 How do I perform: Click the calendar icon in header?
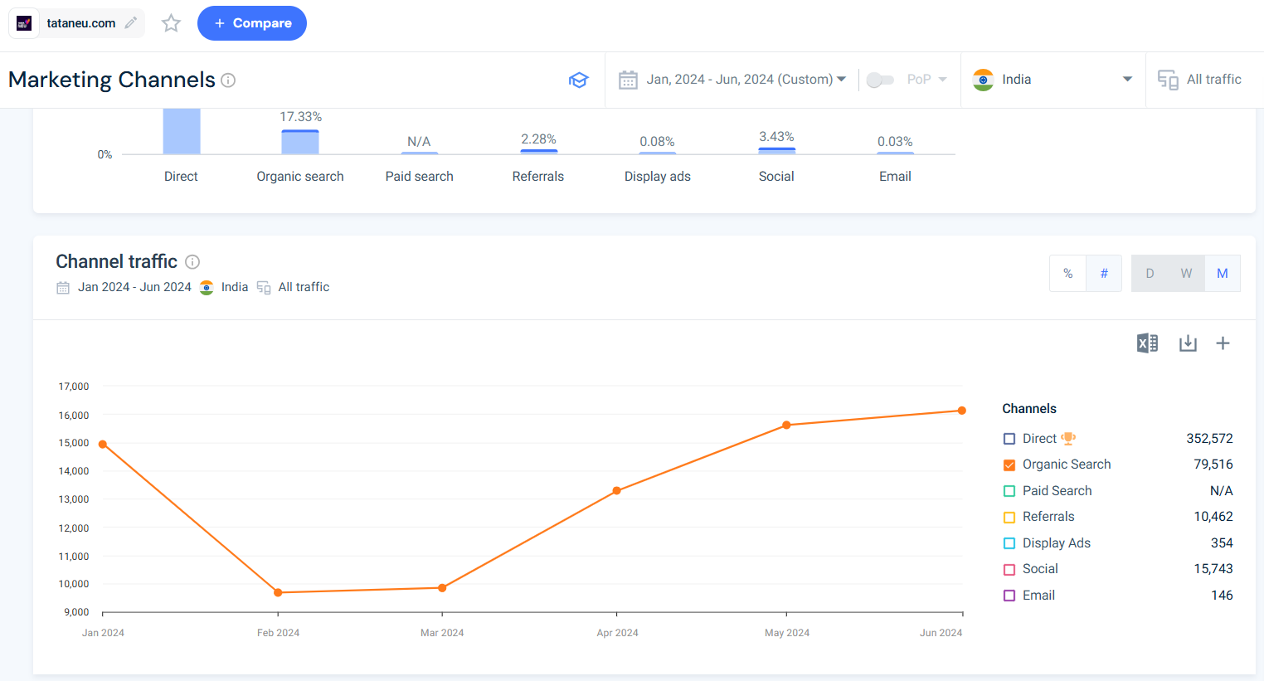point(629,80)
